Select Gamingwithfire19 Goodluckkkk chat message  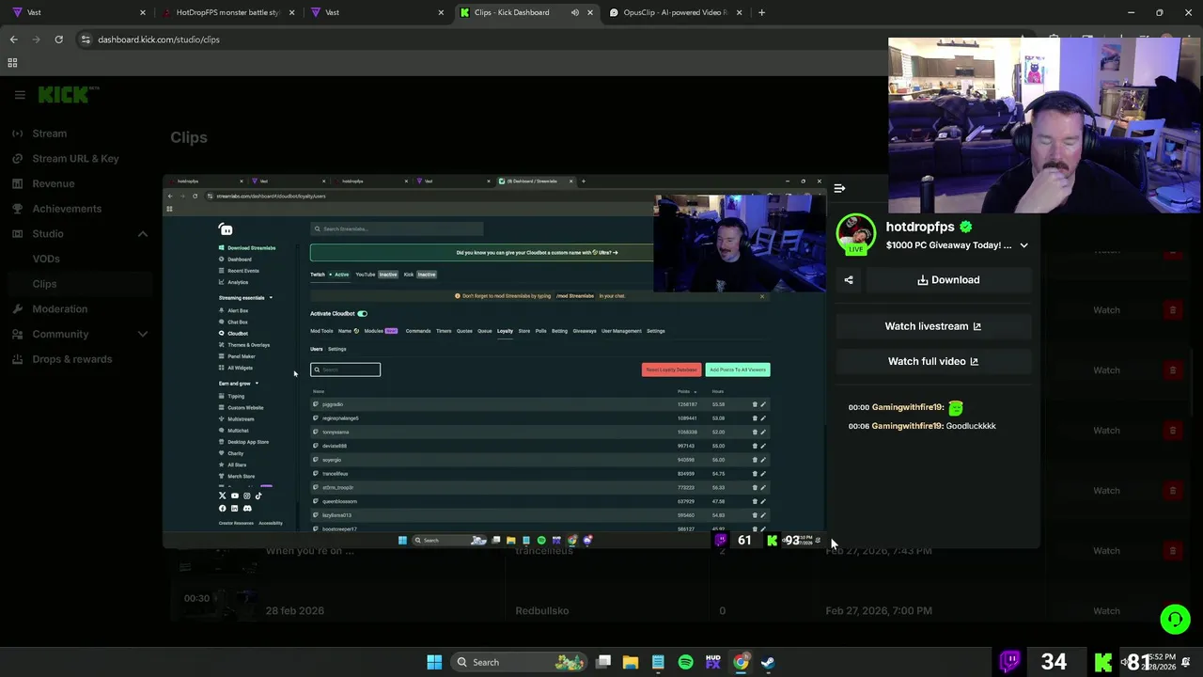click(x=922, y=426)
